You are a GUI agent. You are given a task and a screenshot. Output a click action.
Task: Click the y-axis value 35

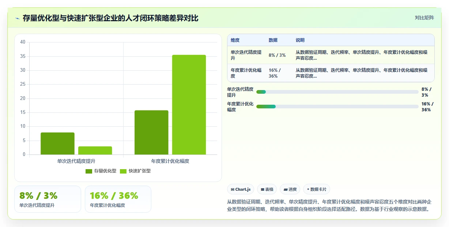point(23,56)
